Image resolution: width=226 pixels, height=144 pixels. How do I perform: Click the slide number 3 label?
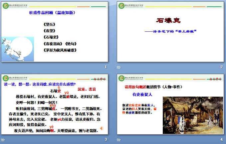click(x=106, y=139)
